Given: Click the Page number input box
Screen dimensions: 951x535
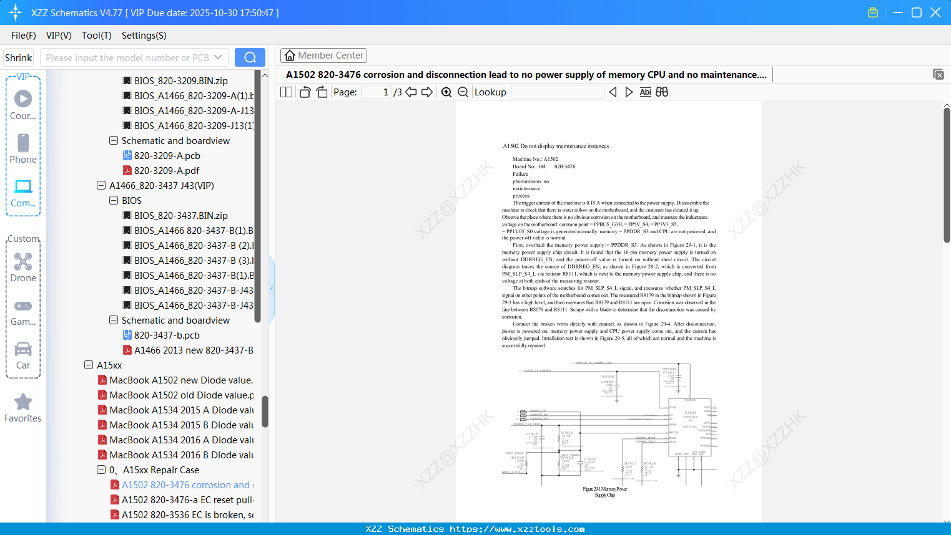Looking at the screenshot, I should (x=377, y=92).
